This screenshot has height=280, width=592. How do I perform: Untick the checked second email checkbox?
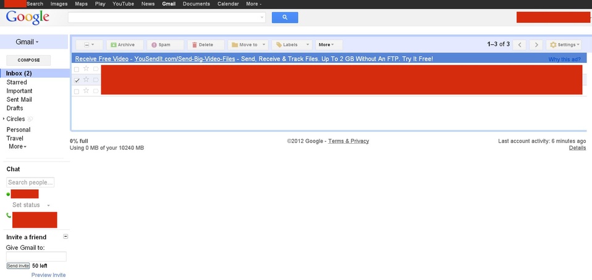77,80
